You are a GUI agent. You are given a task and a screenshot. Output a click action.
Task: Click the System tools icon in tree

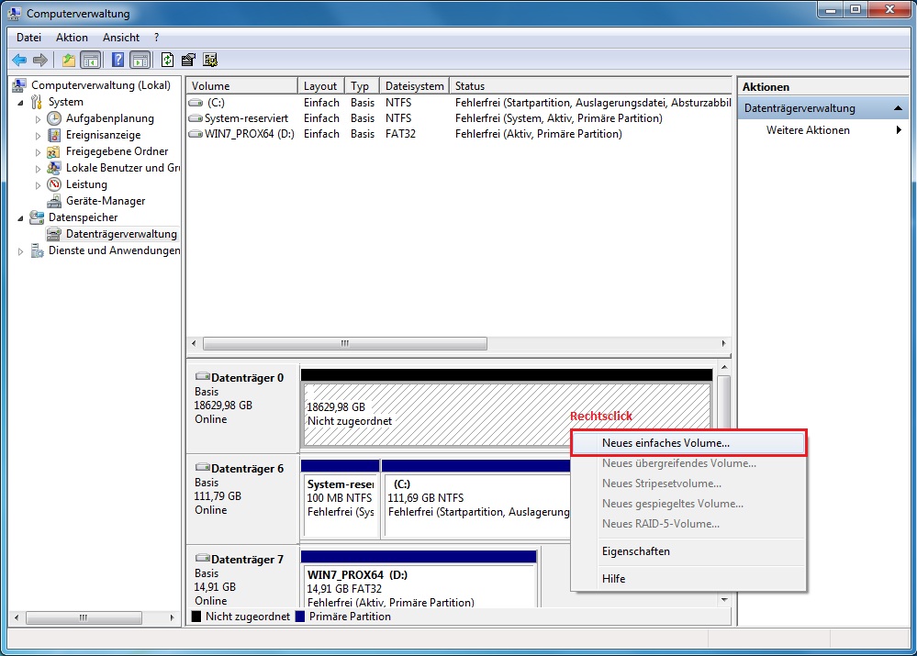point(37,102)
